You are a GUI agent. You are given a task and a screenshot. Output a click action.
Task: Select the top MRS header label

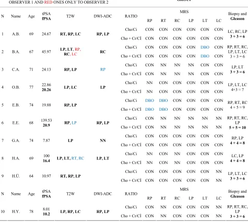[x=184, y=11]
